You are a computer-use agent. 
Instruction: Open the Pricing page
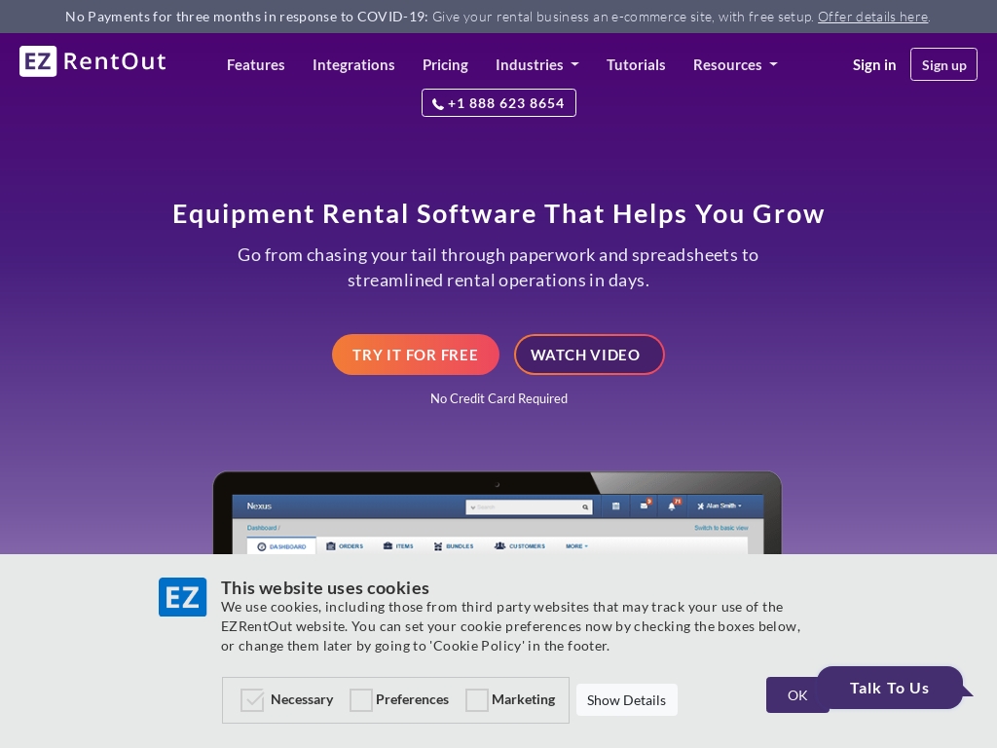pyautogui.click(x=445, y=65)
